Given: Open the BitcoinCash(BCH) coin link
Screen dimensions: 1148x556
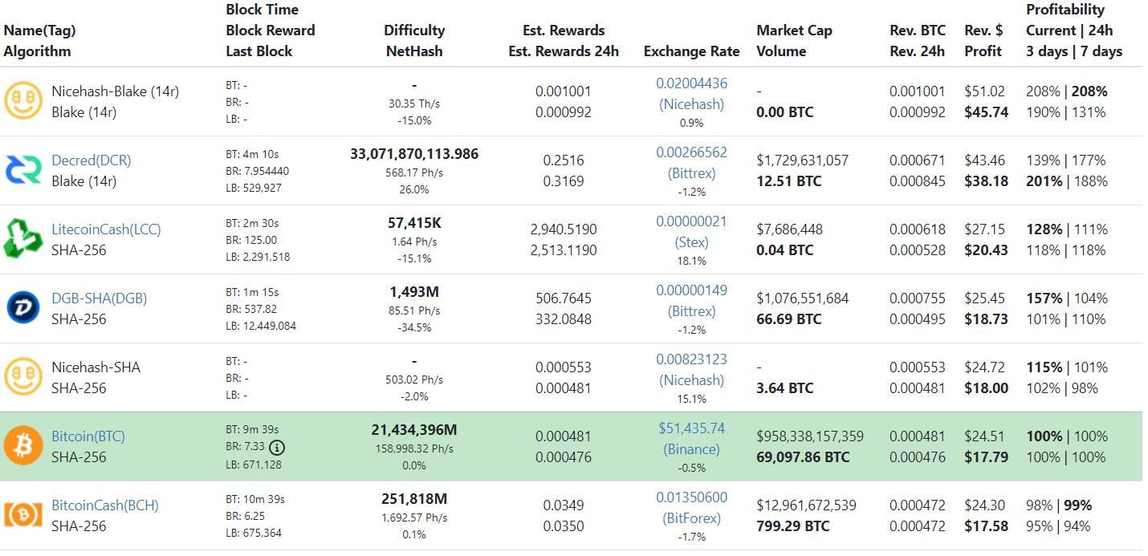Looking at the screenshot, I should tap(105, 505).
